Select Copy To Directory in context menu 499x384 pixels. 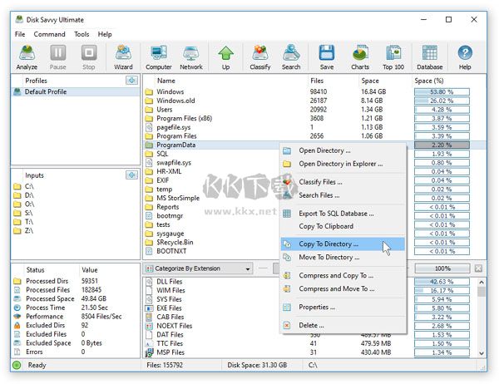[x=329, y=244]
